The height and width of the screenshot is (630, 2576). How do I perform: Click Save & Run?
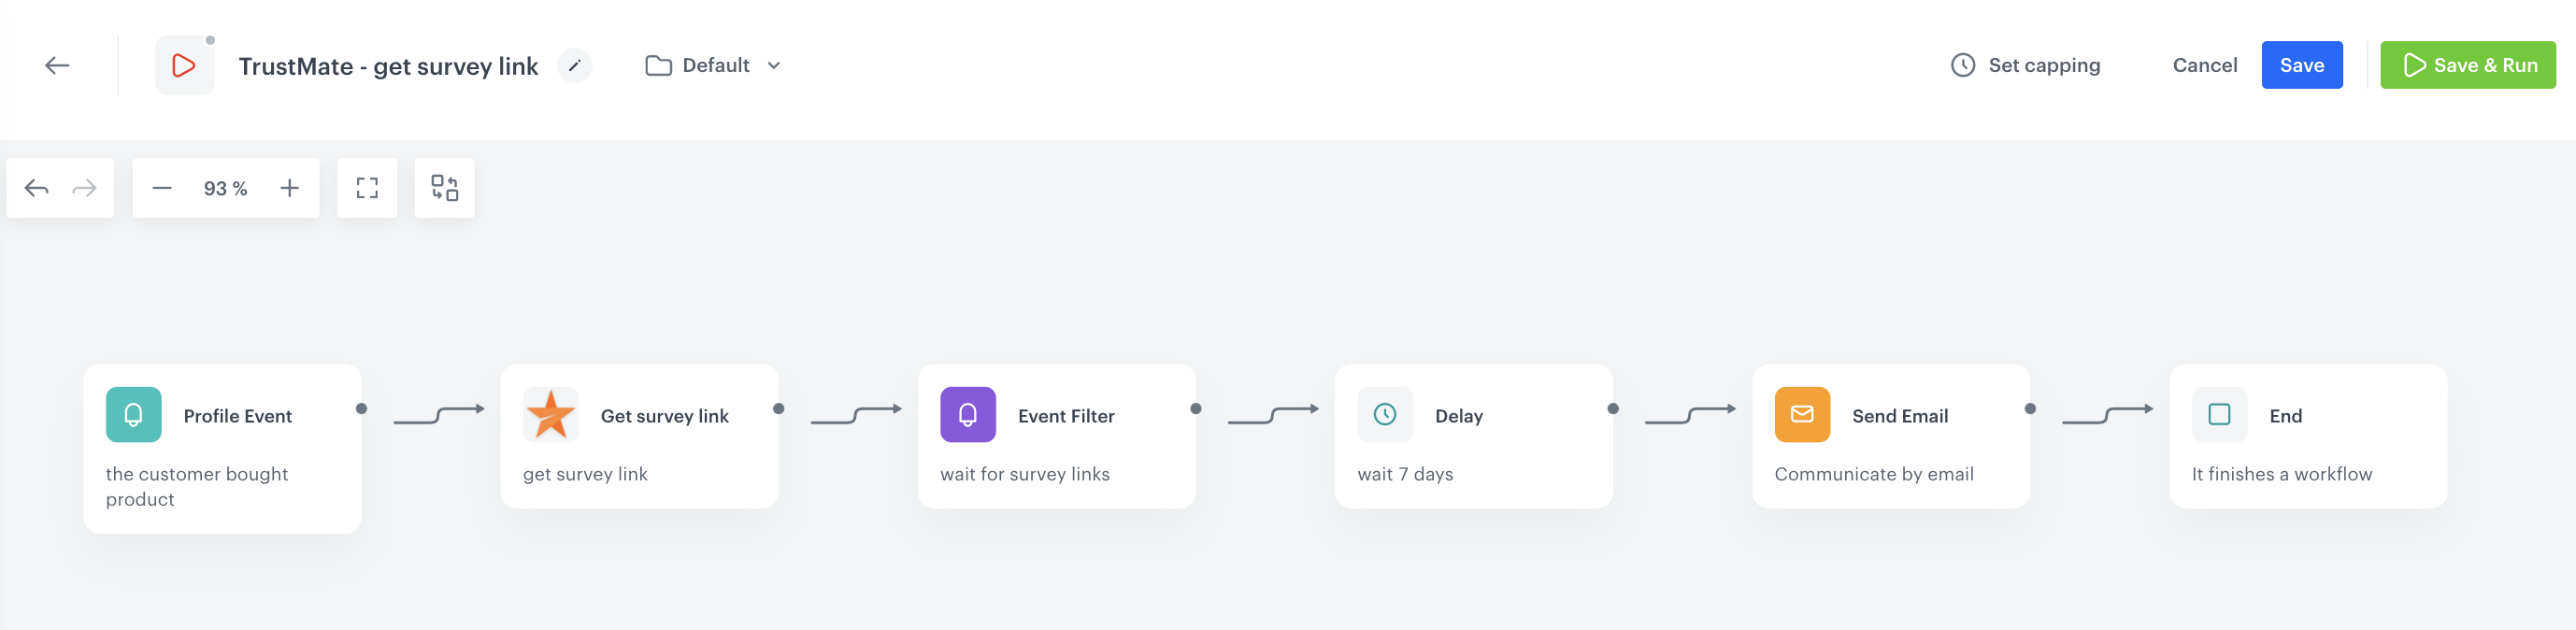(x=2468, y=64)
